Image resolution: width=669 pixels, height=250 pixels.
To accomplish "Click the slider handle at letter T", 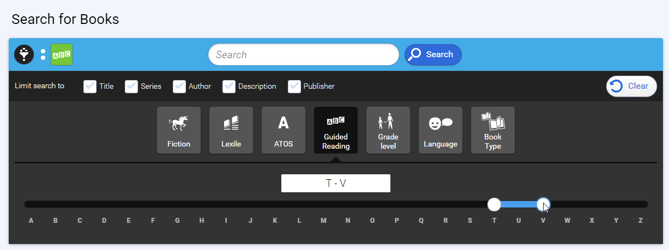I will pyautogui.click(x=494, y=204).
